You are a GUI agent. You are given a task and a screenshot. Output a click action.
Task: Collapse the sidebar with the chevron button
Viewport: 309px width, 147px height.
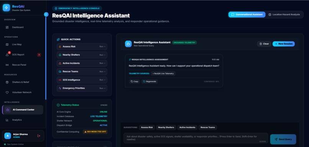tap(46, 14)
